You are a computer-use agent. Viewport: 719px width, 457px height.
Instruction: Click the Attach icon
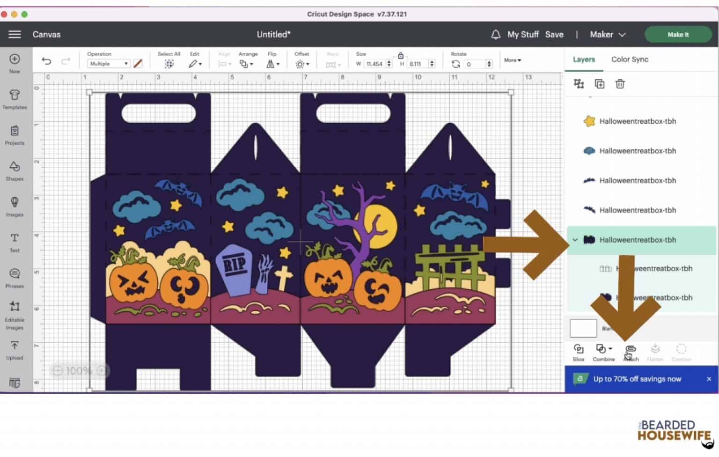[631, 351]
